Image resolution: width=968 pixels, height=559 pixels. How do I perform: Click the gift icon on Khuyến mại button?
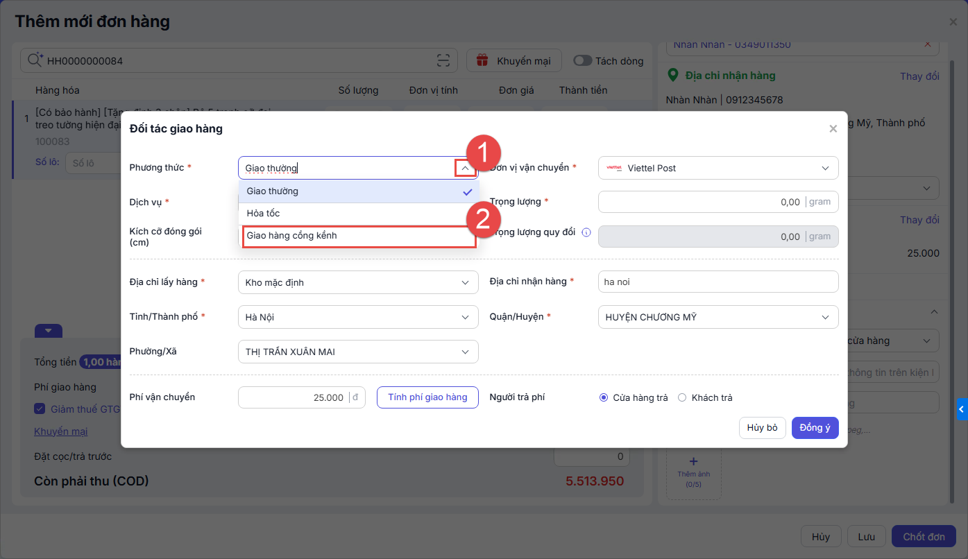(x=483, y=61)
